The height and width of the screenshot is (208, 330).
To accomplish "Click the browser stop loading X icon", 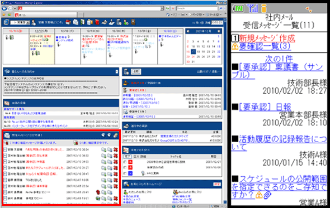I will coord(173,8).
